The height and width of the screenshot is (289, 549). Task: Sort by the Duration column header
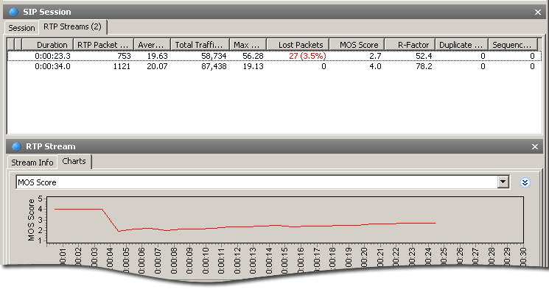[48, 45]
